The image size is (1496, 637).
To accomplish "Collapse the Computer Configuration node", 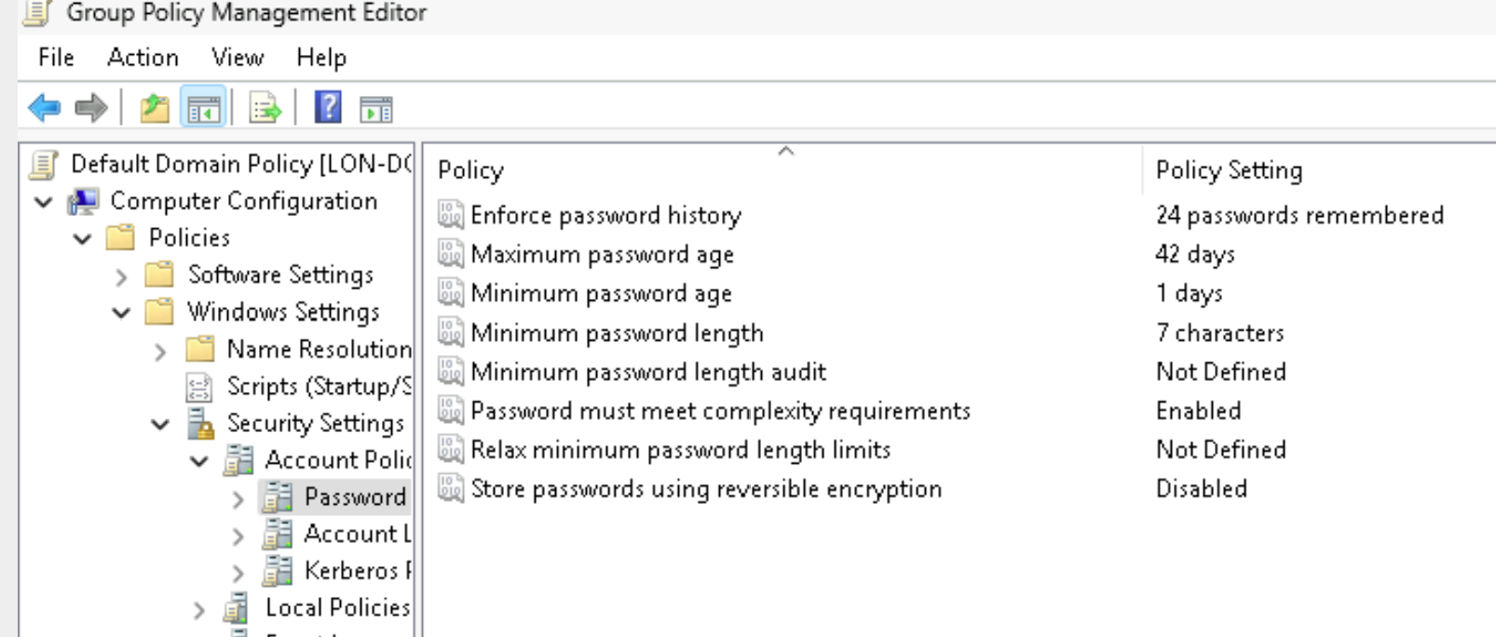I will click(x=44, y=201).
